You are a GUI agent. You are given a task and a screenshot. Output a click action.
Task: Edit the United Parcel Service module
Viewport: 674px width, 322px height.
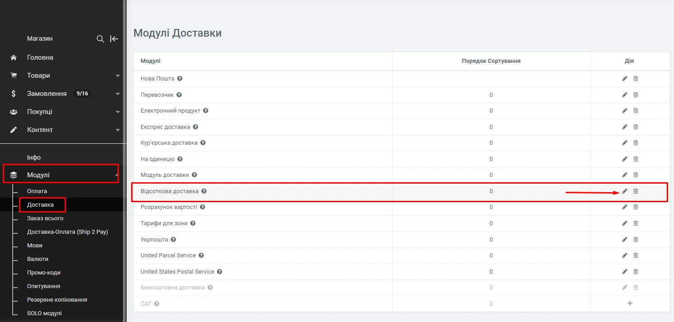pos(625,256)
